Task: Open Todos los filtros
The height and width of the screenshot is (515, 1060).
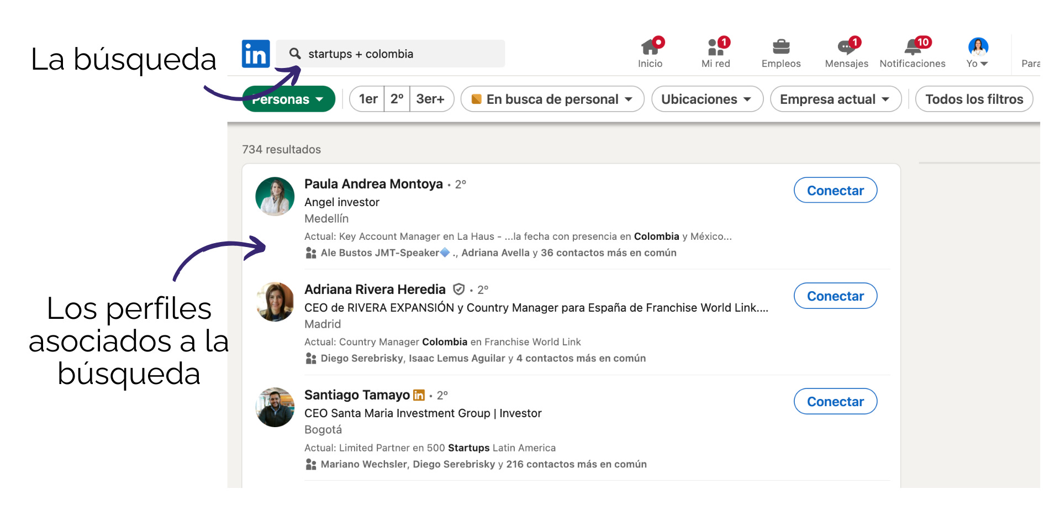Action: pos(974,99)
